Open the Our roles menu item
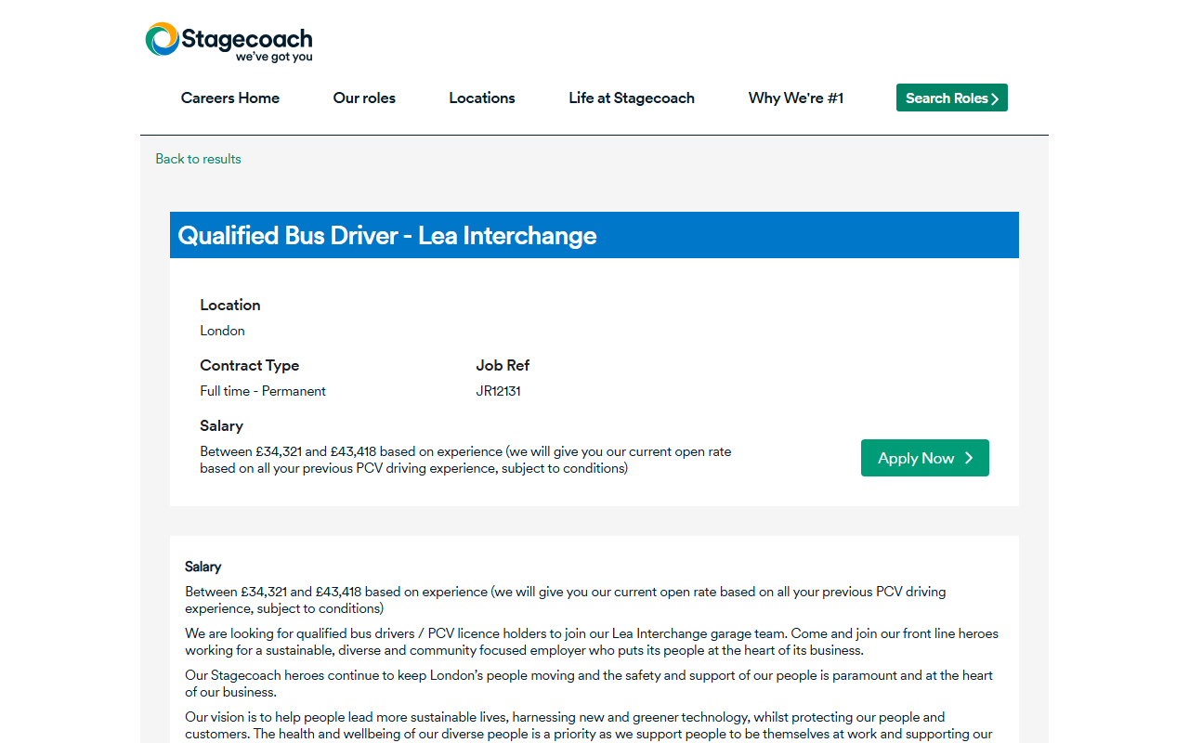Image resolution: width=1189 pixels, height=743 pixels. point(364,98)
